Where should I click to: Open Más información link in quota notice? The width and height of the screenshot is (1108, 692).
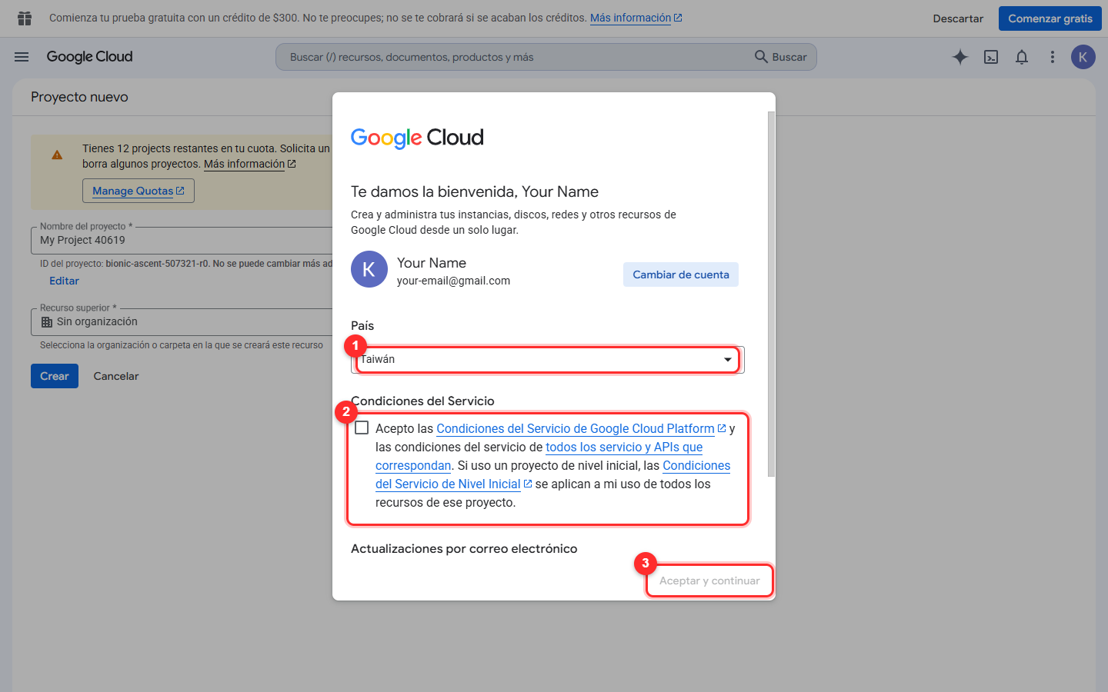coord(249,164)
